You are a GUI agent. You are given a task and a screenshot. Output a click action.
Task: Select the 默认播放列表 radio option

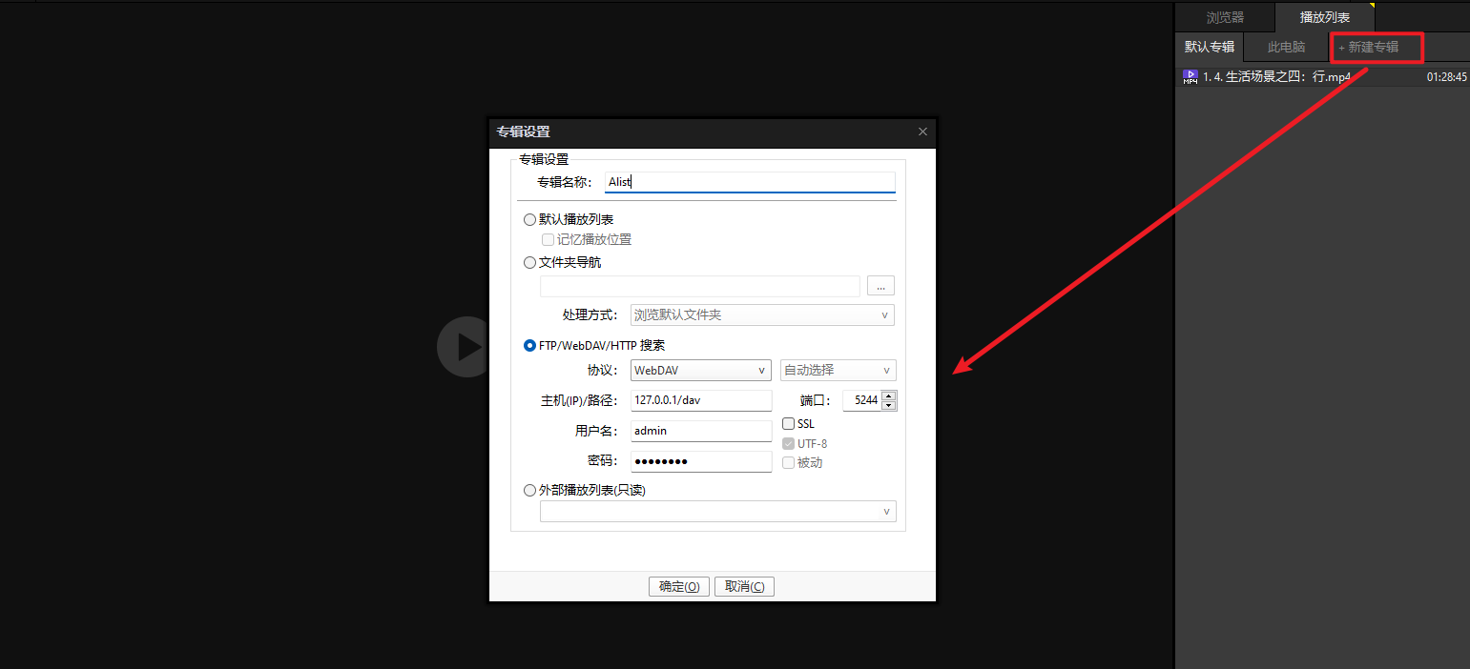[x=529, y=220]
